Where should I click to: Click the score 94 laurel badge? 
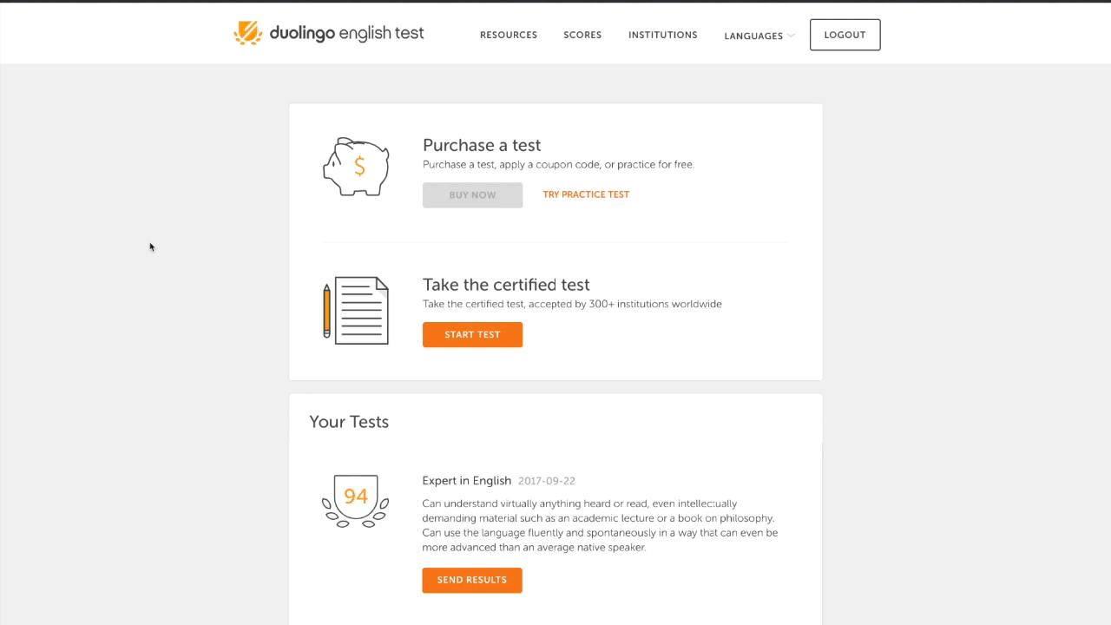tap(355, 500)
